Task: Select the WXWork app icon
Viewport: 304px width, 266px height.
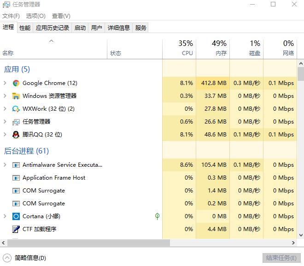Action: (x=16, y=109)
